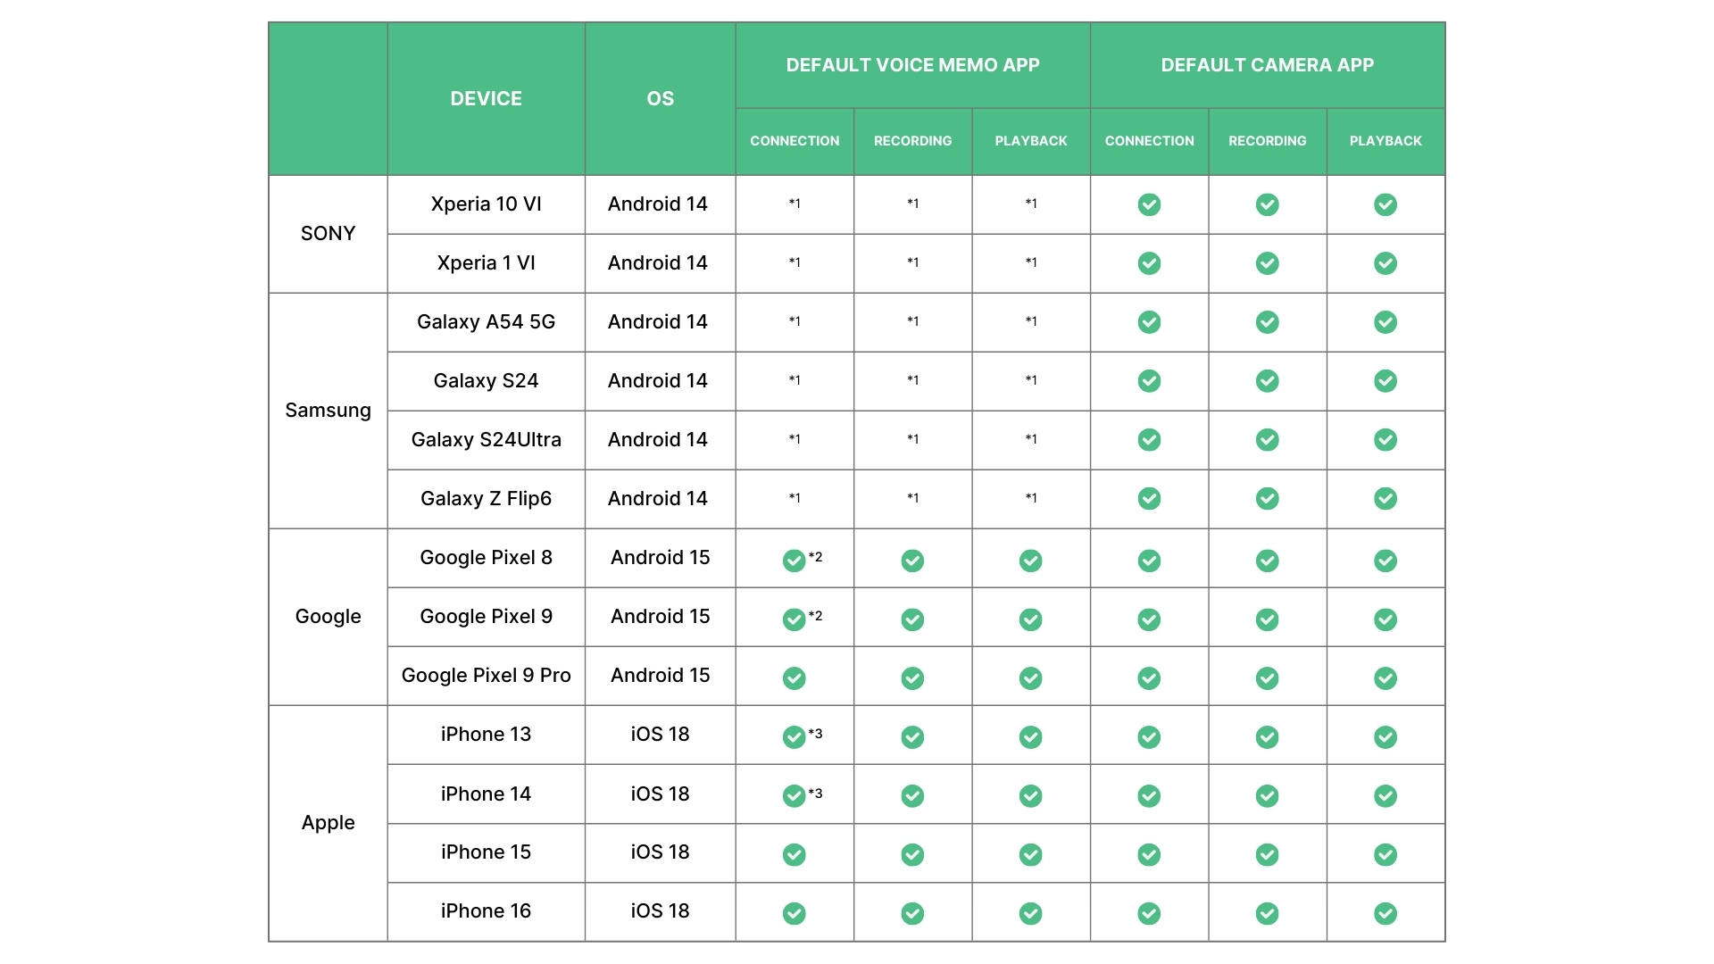Click Google Pixel 9 Pro voice memo recording checkmark
1714x964 pixels.
912,678
